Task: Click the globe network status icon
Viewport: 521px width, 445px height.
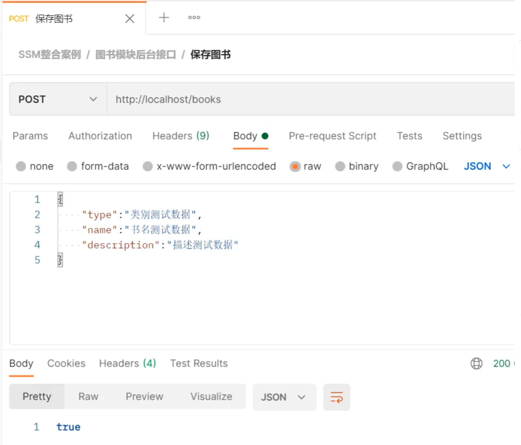Action: coord(476,364)
